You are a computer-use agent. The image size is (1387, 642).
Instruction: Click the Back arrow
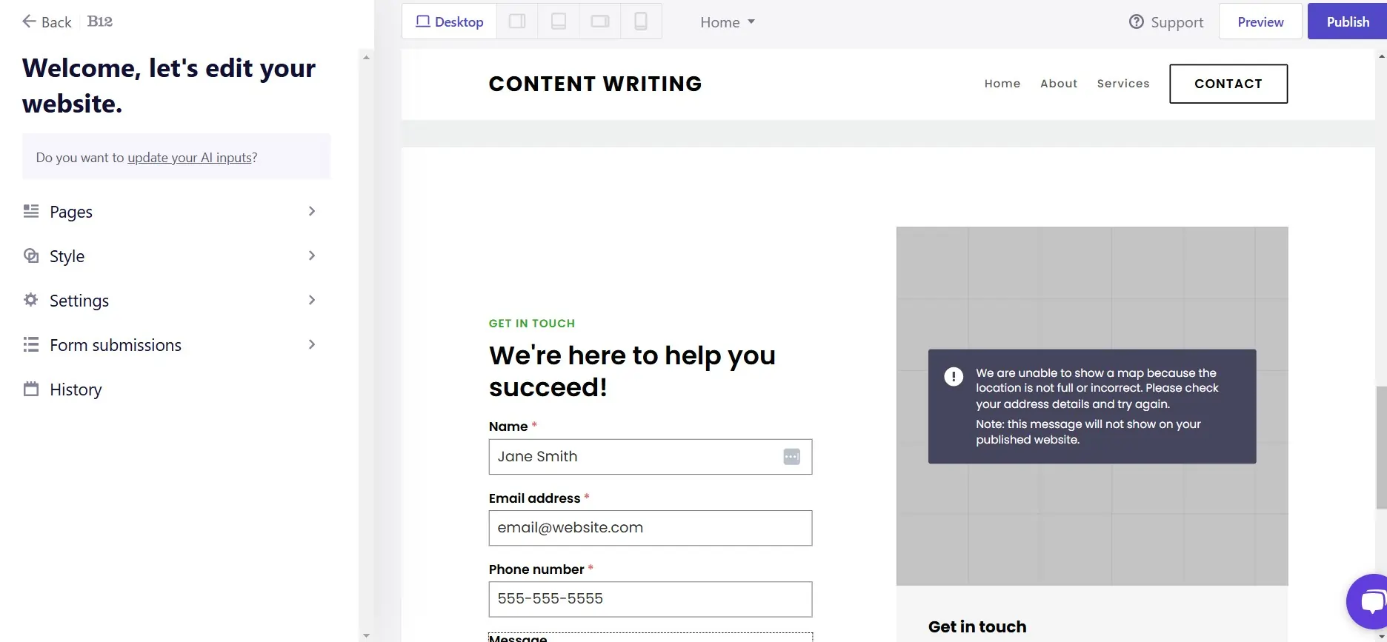(x=29, y=21)
